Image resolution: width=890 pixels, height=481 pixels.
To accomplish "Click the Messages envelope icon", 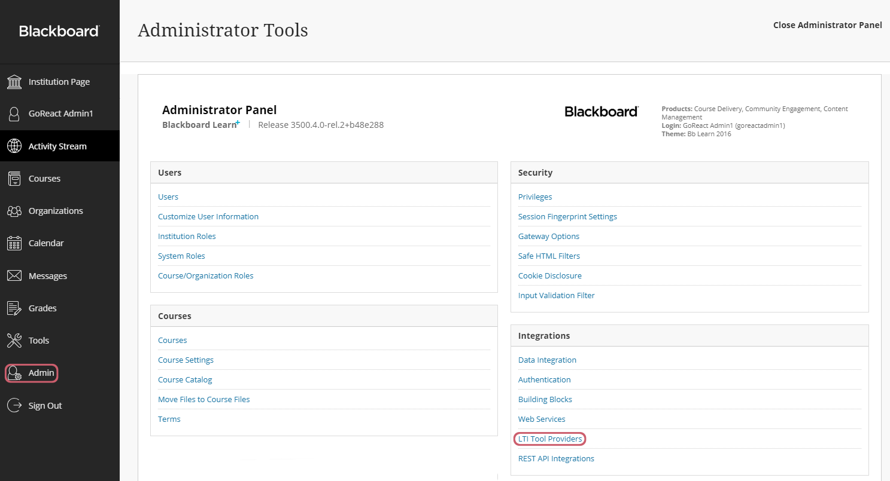I will point(14,276).
